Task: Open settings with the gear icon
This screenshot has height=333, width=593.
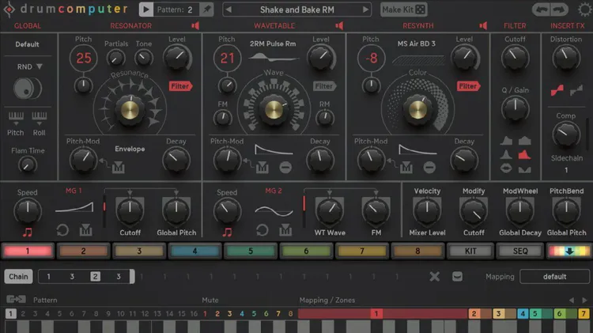Action: [584, 9]
